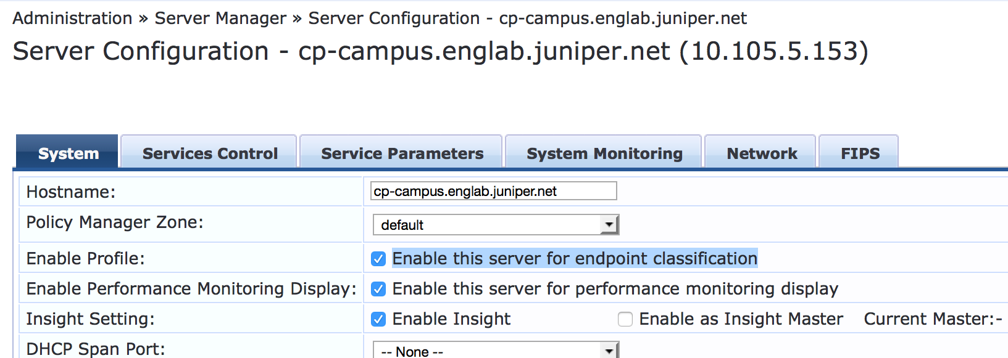Click the Insight Setting row label
This screenshot has width=1008, height=358.
pos(90,319)
